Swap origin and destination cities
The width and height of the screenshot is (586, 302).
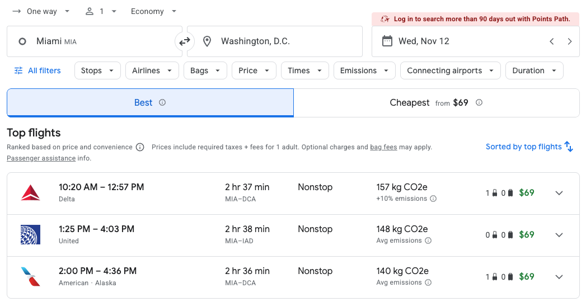(x=185, y=41)
